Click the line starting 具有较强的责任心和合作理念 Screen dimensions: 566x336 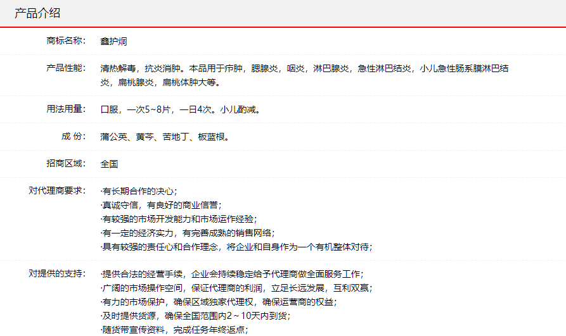pyautogui.click(x=236, y=247)
